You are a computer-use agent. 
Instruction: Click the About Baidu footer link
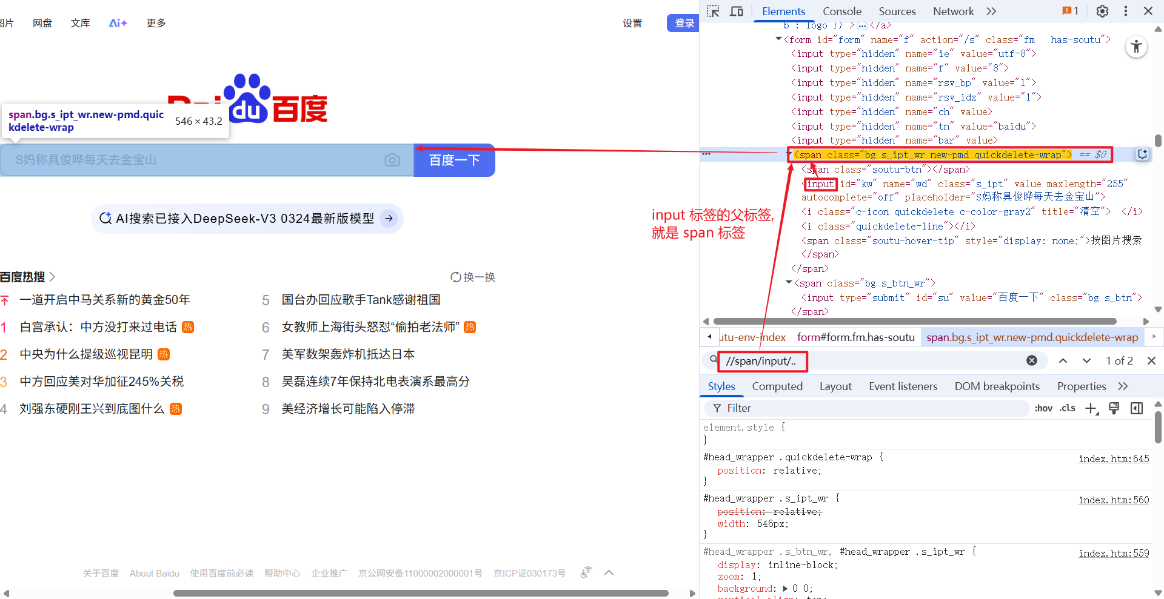coord(154,573)
